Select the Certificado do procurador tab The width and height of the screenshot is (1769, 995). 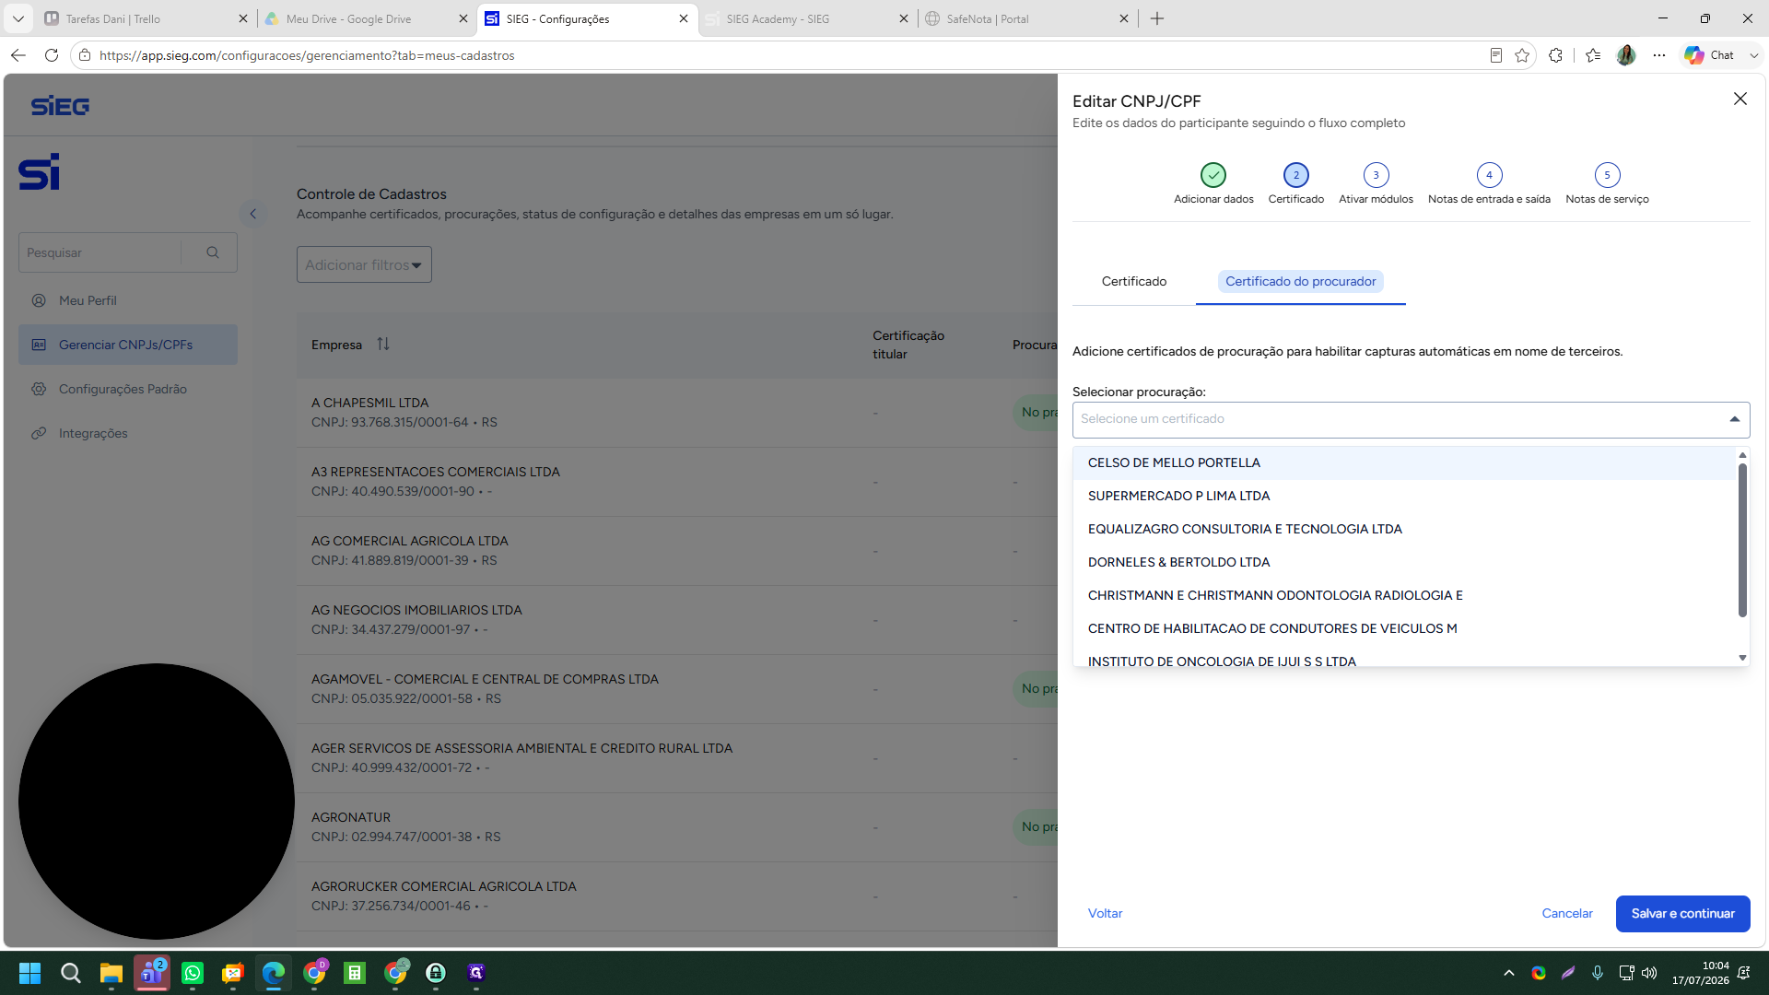[1300, 281]
